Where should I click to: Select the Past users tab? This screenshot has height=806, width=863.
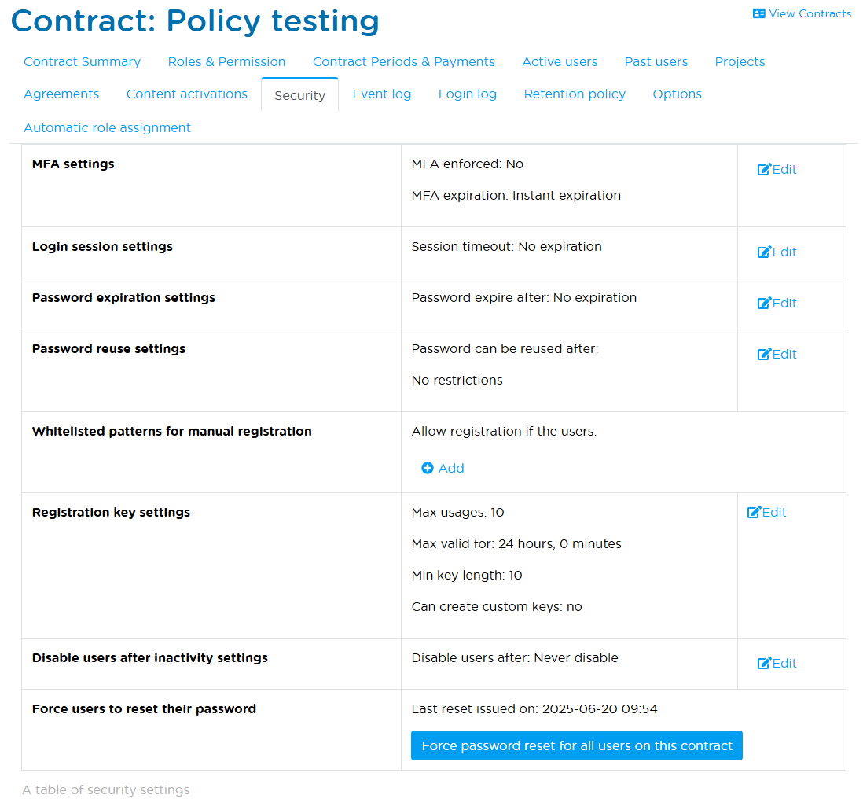[x=656, y=61]
